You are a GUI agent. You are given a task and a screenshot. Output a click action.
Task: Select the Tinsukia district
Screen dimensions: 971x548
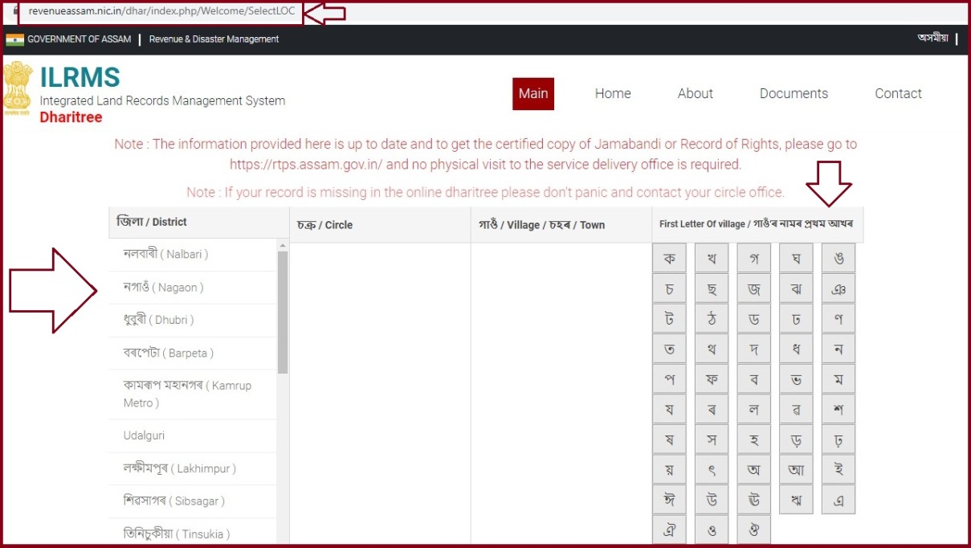pyautogui.click(x=191, y=534)
